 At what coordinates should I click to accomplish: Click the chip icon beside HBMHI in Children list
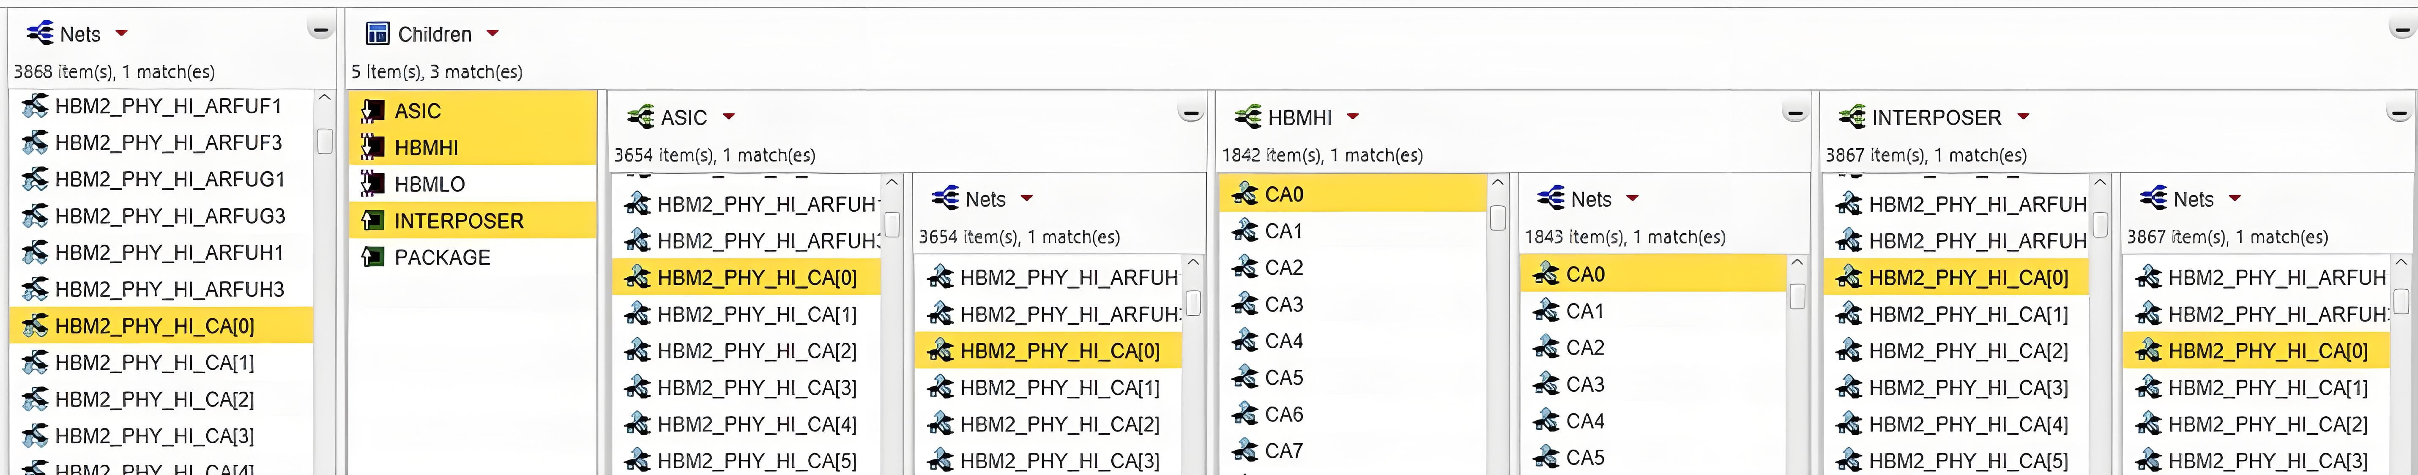pos(373,147)
